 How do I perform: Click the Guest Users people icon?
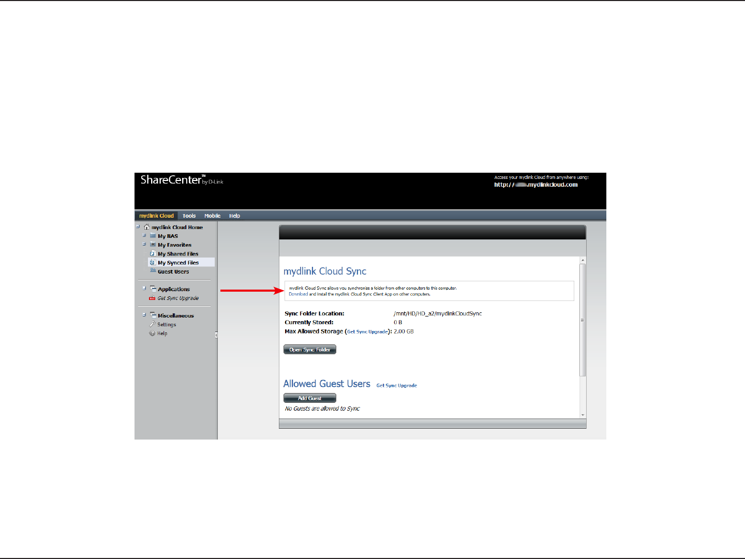tap(153, 271)
